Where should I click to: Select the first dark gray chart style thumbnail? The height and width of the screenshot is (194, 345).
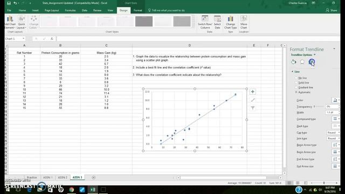[x=144, y=22]
